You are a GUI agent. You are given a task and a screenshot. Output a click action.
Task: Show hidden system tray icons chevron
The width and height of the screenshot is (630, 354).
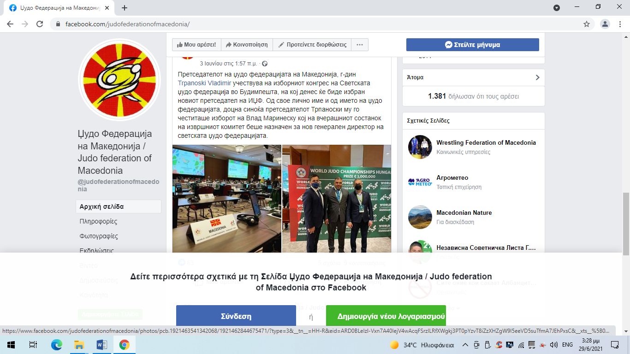(x=465, y=345)
